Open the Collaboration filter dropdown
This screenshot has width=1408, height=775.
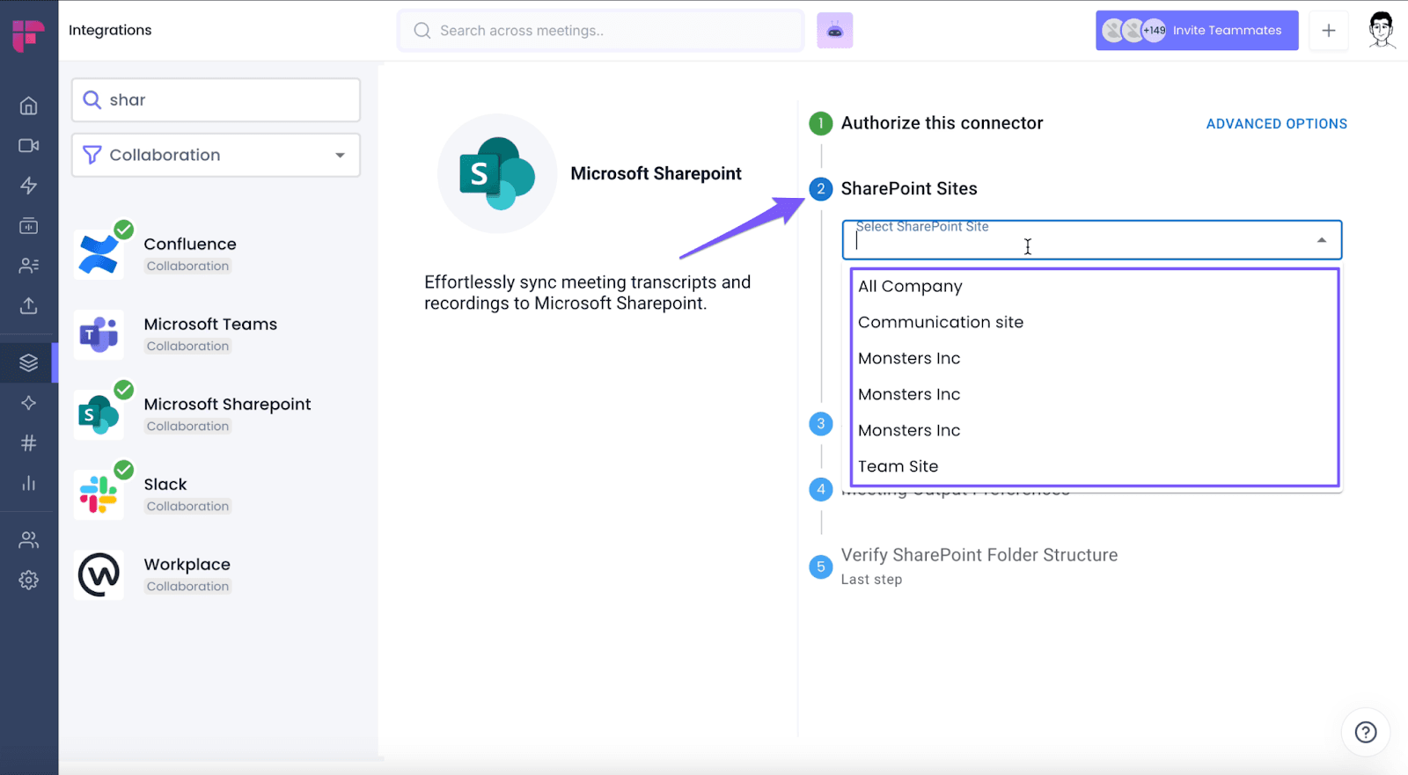(x=216, y=155)
